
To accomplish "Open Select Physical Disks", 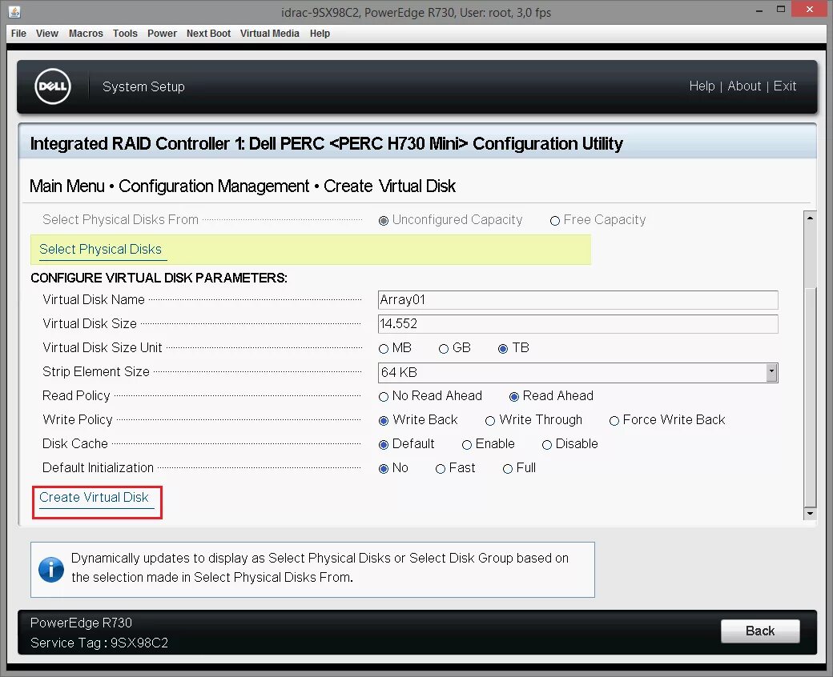I will tap(101, 249).
